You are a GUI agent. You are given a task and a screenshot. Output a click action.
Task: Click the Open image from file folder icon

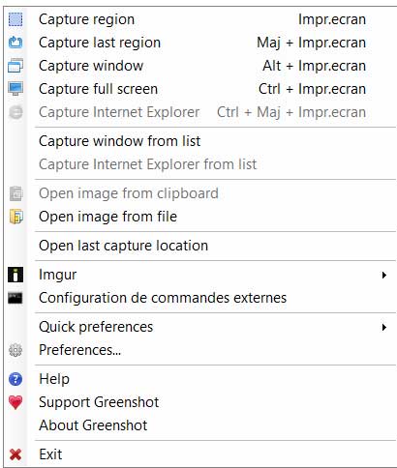[x=15, y=217]
